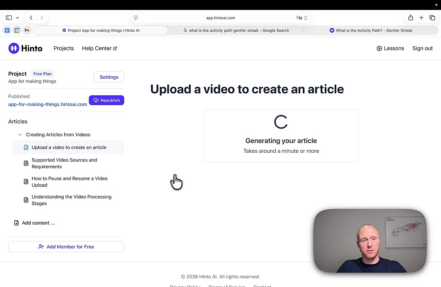Show the tab overview icon
Screen dimensions: 441x287
point(432,18)
